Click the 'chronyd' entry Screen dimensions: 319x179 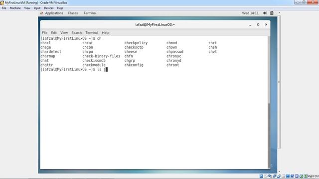(174, 61)
